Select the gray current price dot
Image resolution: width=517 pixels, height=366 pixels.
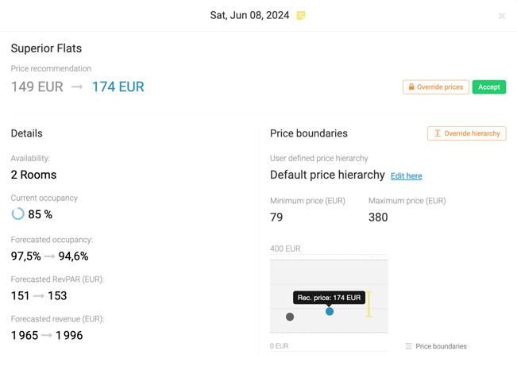tap(290, 317)
